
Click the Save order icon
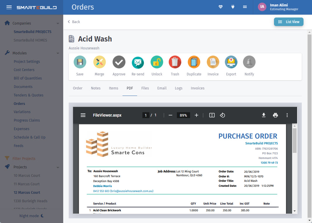(x=80, y=62)
